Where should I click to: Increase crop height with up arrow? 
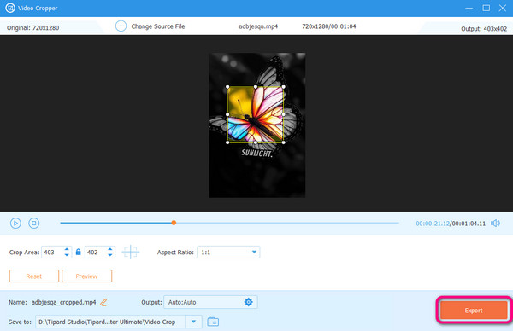(110, 249)
